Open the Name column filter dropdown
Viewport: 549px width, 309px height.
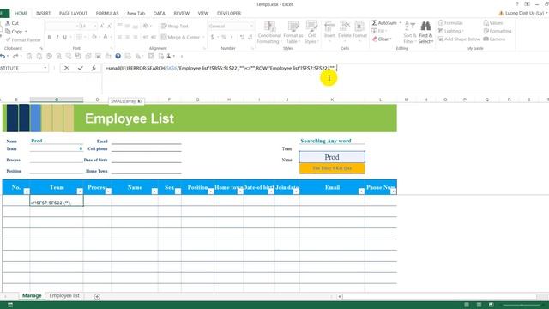pyautogui.click(x=154, y=191)
